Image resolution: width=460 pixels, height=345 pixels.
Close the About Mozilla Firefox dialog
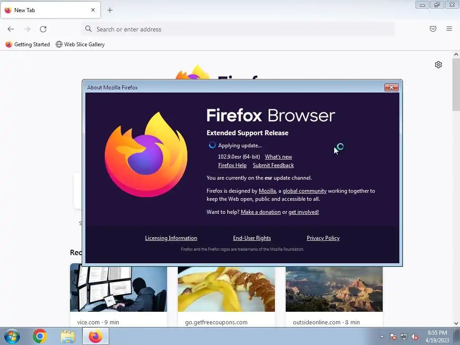[x=391, y=88]
